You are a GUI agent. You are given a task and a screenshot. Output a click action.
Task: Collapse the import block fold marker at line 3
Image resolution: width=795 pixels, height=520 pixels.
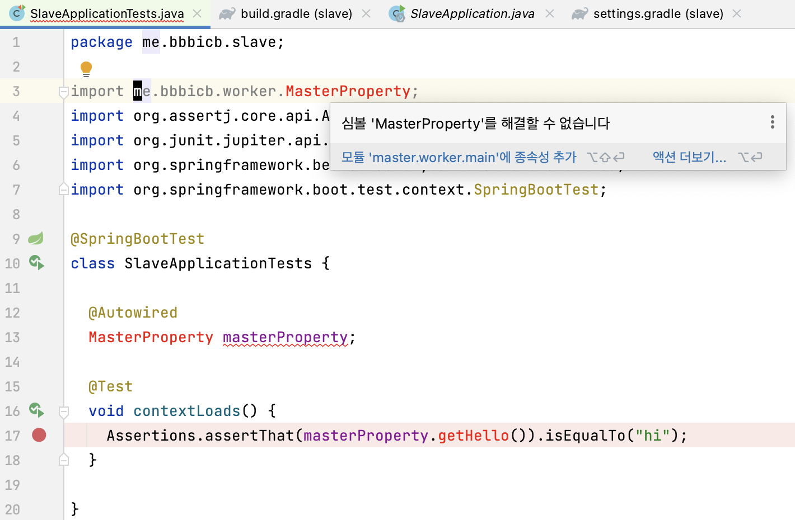[x=64, y=92]
